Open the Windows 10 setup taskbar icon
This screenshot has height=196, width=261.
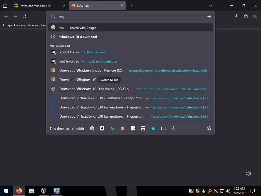pyautogui.click(x=57, y=191)
